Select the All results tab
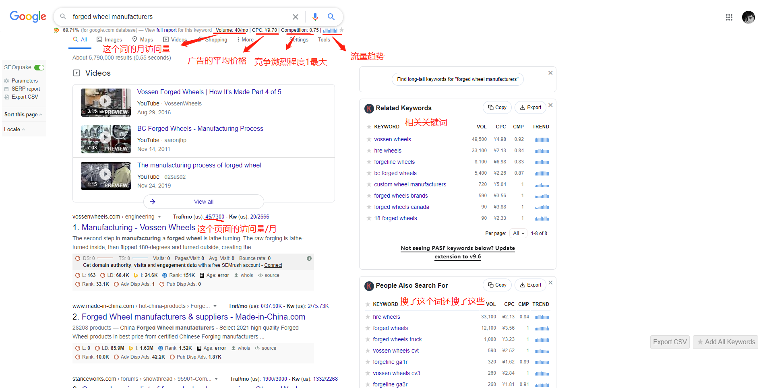This screenshot has width=765, height=388. coord(80,40)
